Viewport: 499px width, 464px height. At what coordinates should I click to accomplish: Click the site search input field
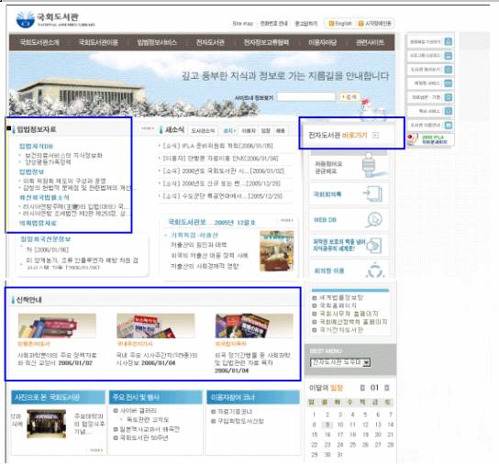(x=306, y=97)
